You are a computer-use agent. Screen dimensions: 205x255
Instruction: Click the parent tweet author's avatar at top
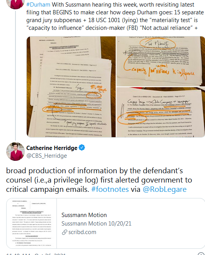(15, 3)
